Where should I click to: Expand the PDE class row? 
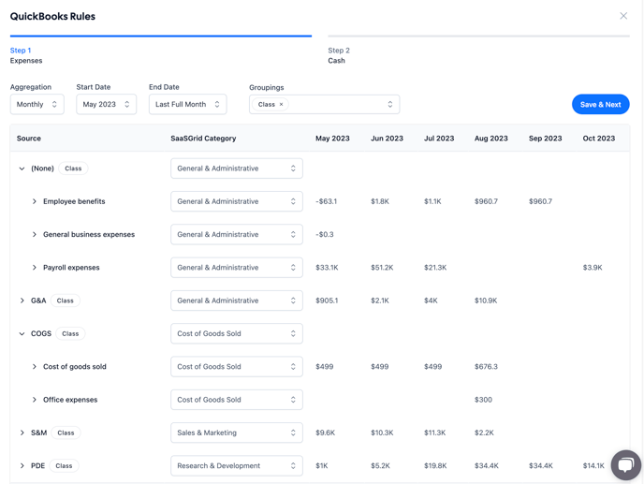tap(22, 465)
